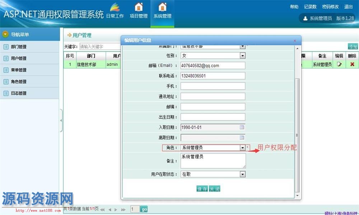Go to last page arrow icon
359x215 pixels.
123,210
